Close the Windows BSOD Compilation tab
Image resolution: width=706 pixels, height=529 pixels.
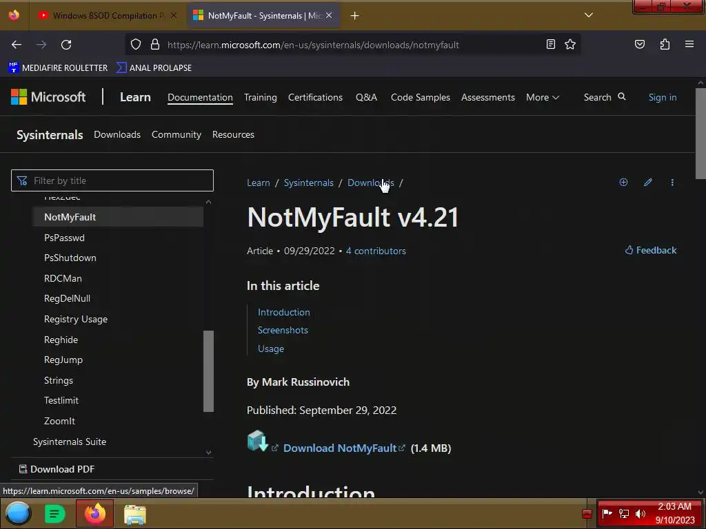point(174,15)
